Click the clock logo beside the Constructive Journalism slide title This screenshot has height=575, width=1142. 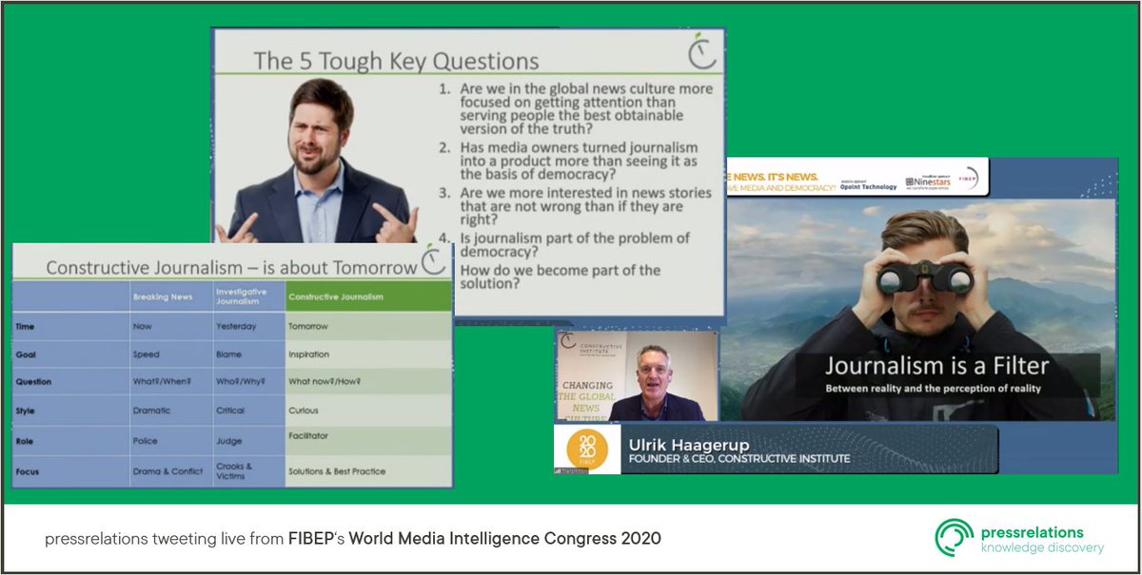click(435, 259)
